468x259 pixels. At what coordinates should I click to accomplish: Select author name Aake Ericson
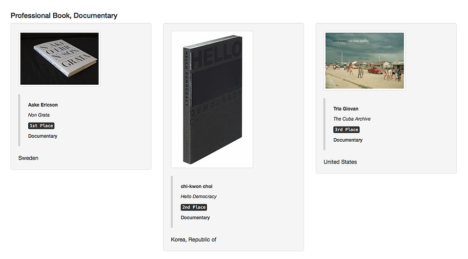(43, 105)
